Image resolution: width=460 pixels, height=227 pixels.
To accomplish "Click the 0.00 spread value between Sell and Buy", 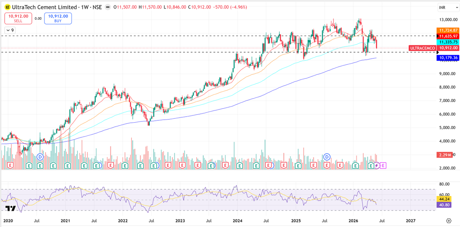I will point(38,18).
